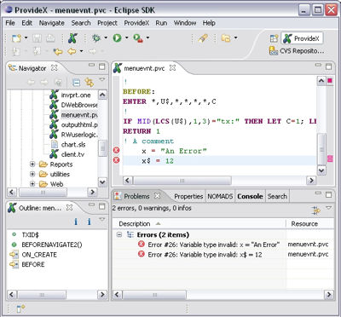Click the Debug bug icon
Image resolution: width=341 pixels, height=317 pixels.
96,38
